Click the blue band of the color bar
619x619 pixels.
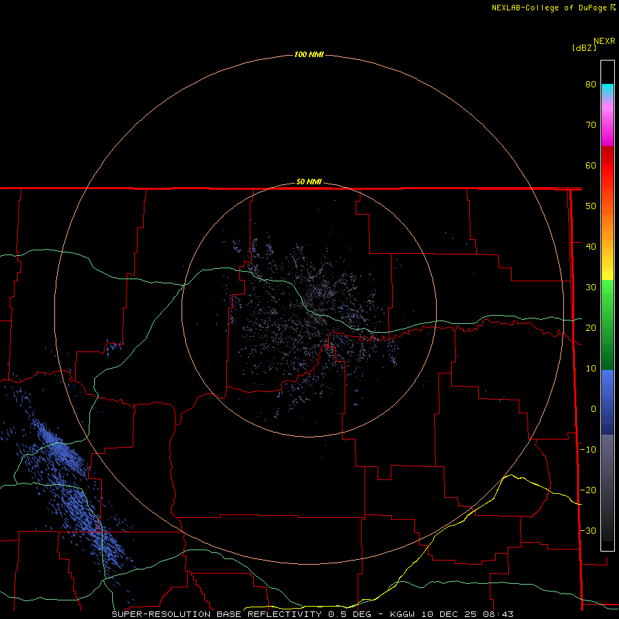[x=607, y=402]
